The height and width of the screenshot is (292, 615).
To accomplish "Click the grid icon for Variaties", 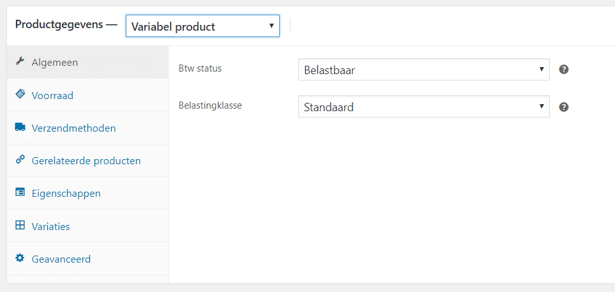I will [20, 225].
